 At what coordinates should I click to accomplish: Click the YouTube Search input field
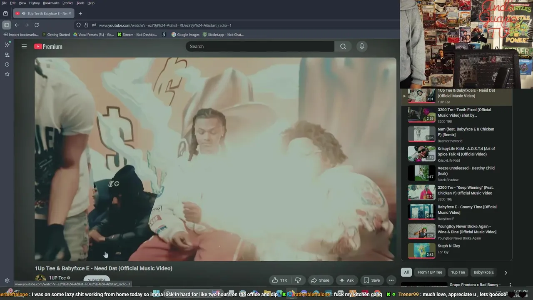coord(260,47)
